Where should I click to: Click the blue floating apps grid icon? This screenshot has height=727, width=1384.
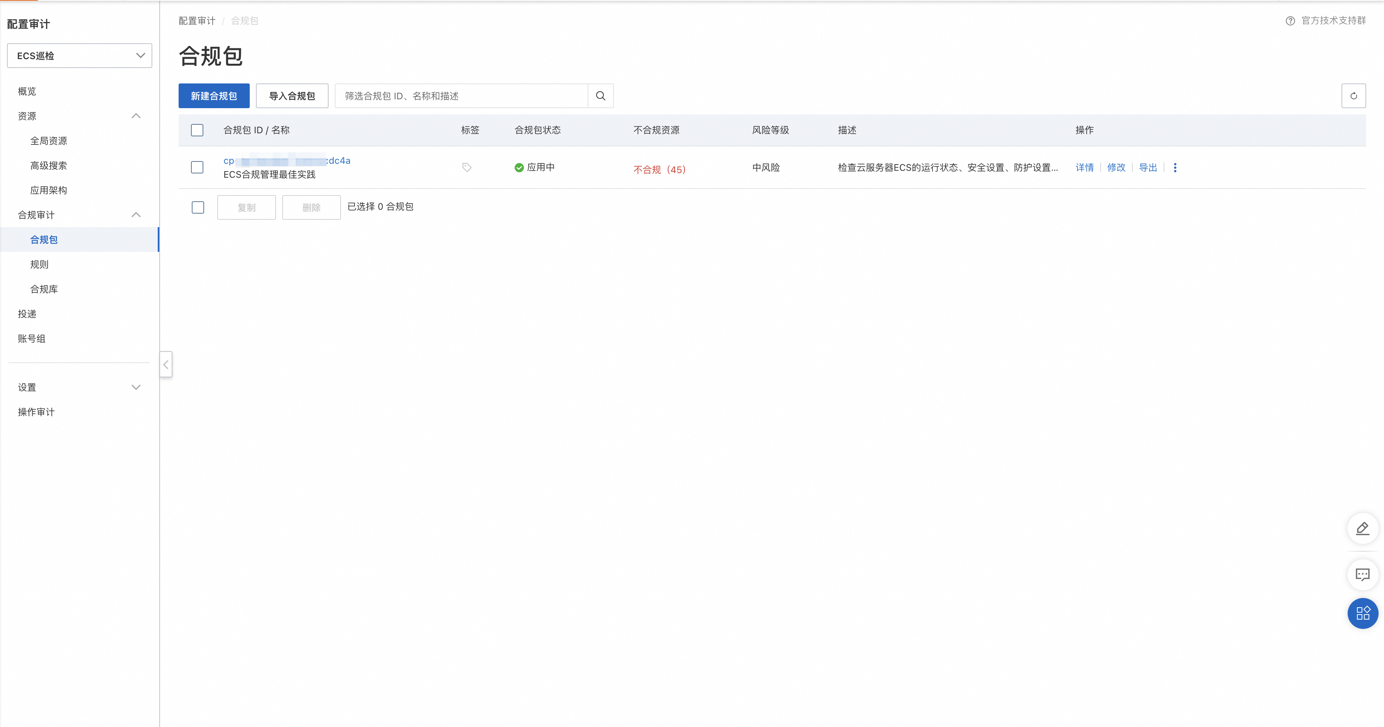pyautogui.click(x=1362, y=613)
